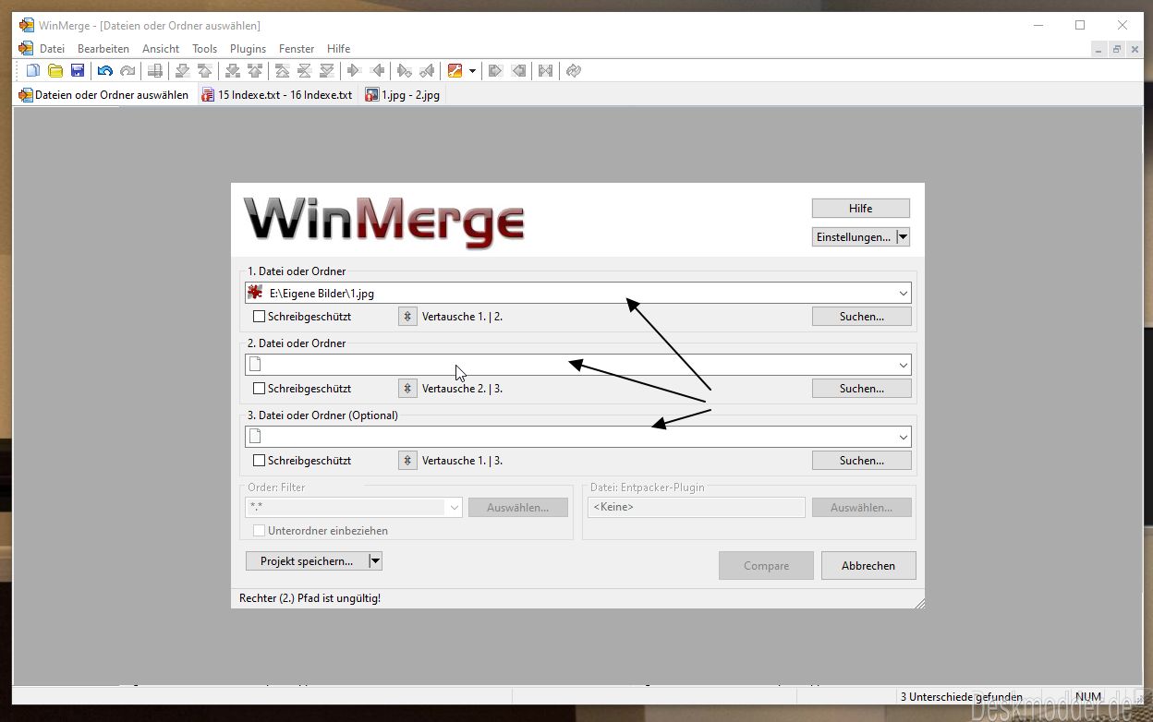Image resolution: width=1153 pixels, height=722 pixels.
Task: Click the Copy Left arrow icon
Action: coord(377,70)
